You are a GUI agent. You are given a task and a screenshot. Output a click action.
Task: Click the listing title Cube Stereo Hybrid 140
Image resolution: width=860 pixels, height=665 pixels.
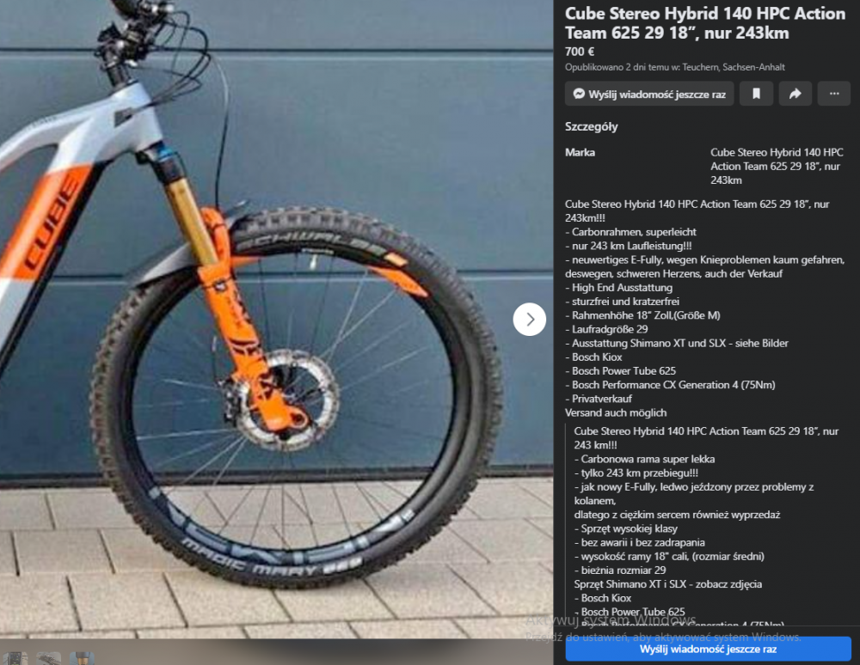[705, 23]
